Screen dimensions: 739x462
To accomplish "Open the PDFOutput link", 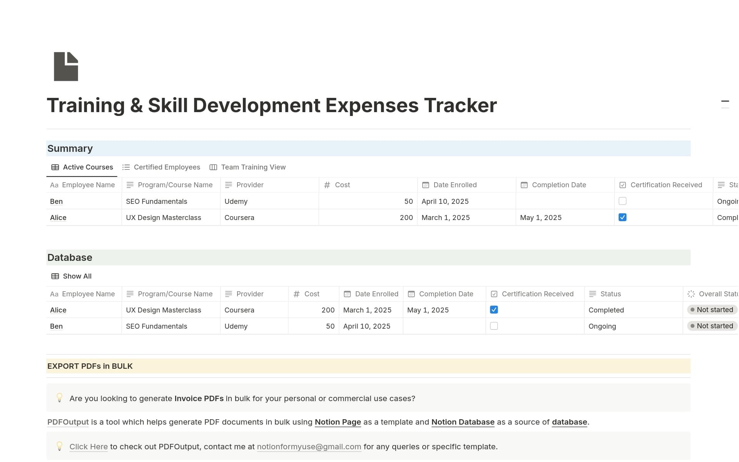I will pos(67,422).
